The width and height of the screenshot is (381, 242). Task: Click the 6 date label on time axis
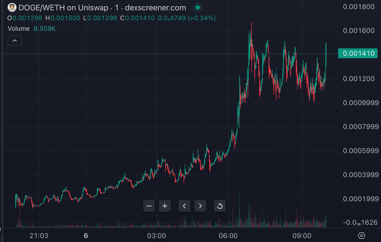tap(85, 236)
